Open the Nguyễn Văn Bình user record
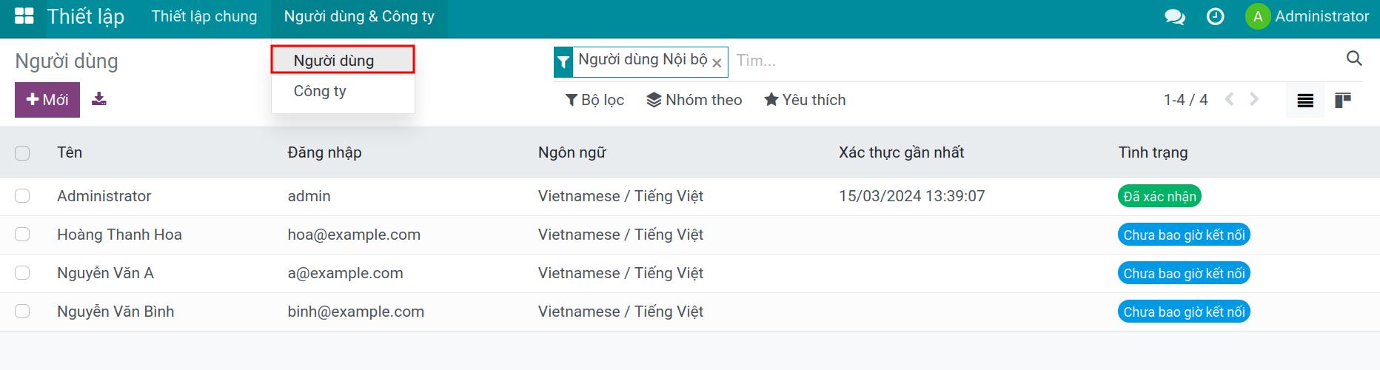The width and height of the screenshot is (1380, 370). (x=115, y=312)
